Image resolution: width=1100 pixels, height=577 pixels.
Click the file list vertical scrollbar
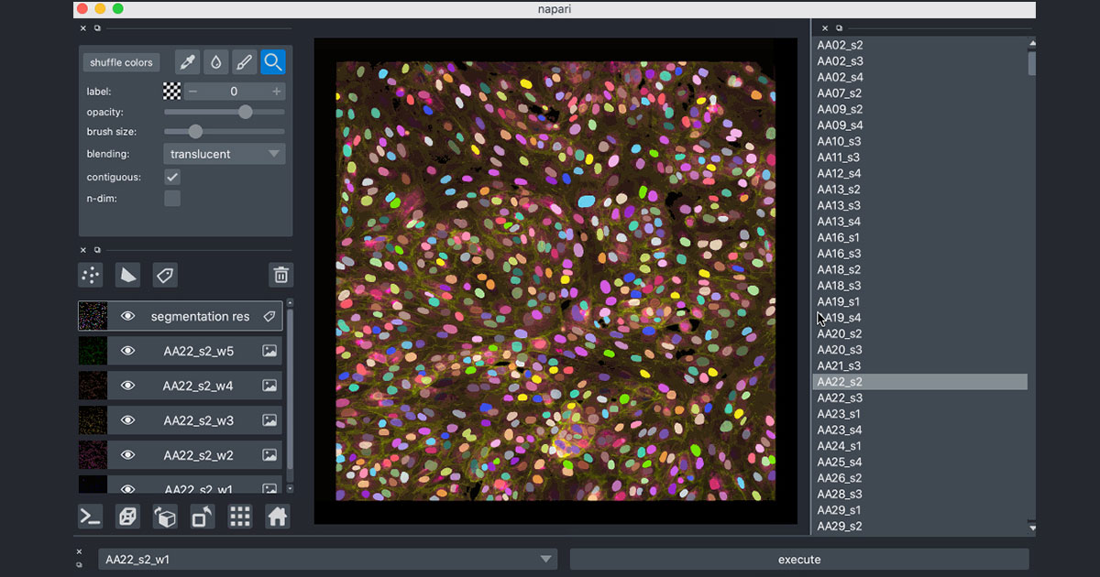(x=1032, y=63)
